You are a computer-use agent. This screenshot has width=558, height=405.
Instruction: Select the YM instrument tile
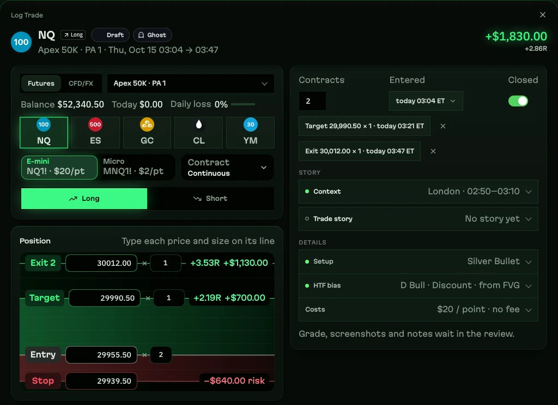pos(251,132)
